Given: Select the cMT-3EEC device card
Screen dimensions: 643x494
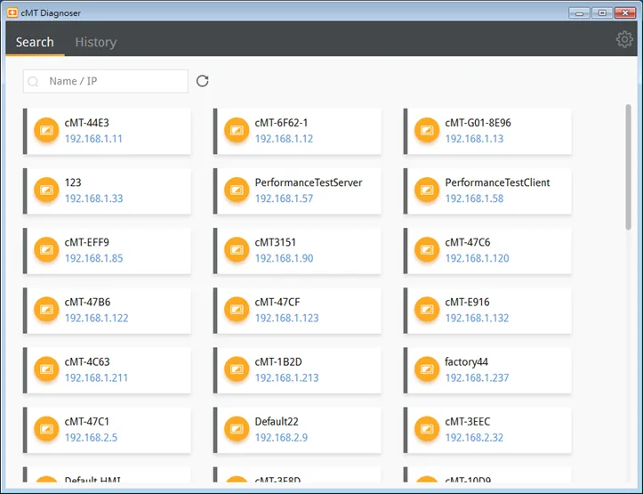Looking at the screenshot, I should click(x=487, y=430).
